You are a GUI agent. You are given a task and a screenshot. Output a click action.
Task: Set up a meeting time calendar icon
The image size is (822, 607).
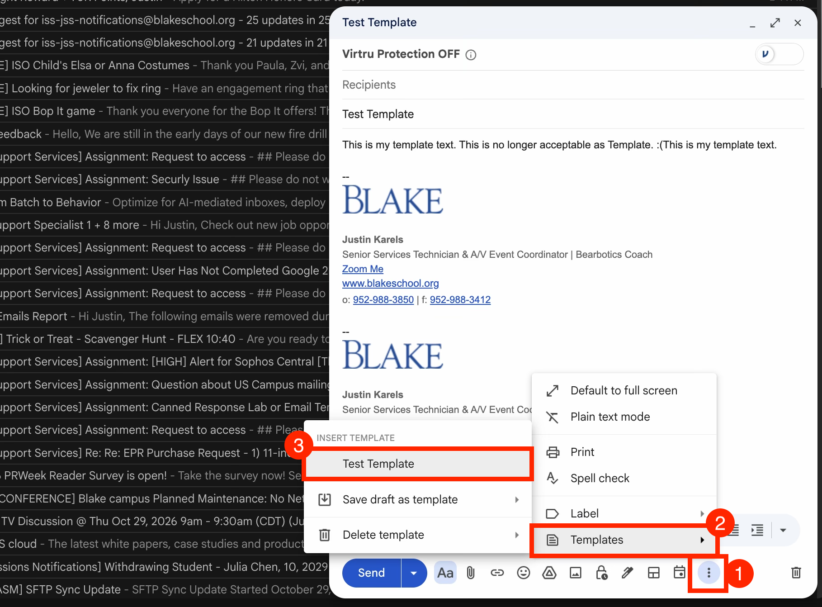(679, 572)
